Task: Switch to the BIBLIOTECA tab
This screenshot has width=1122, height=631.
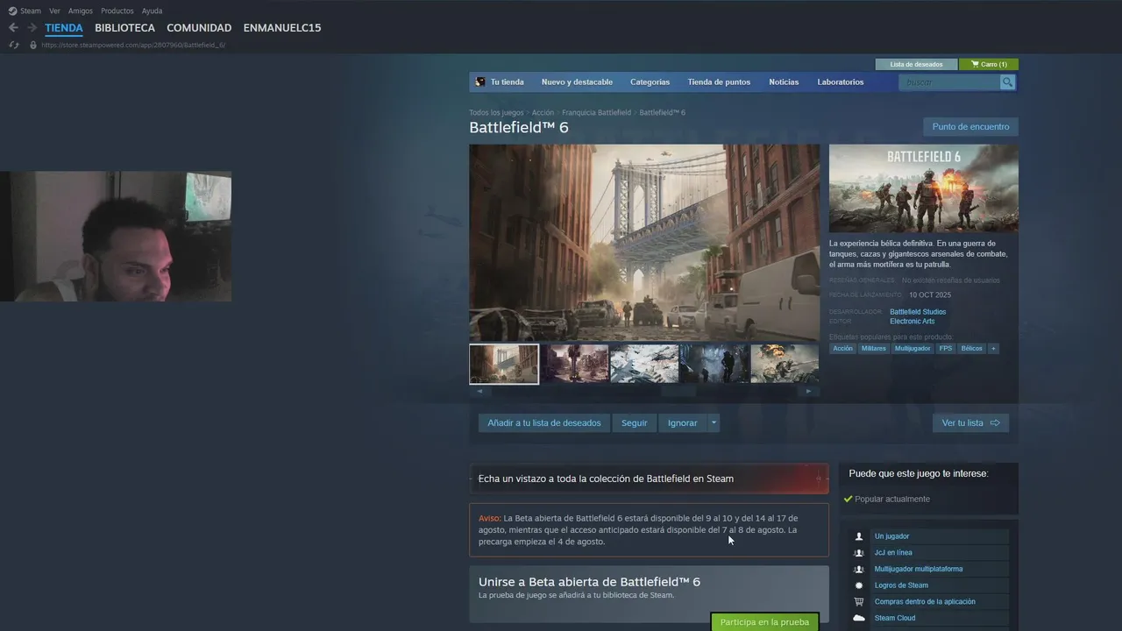Action: point(124,28)
